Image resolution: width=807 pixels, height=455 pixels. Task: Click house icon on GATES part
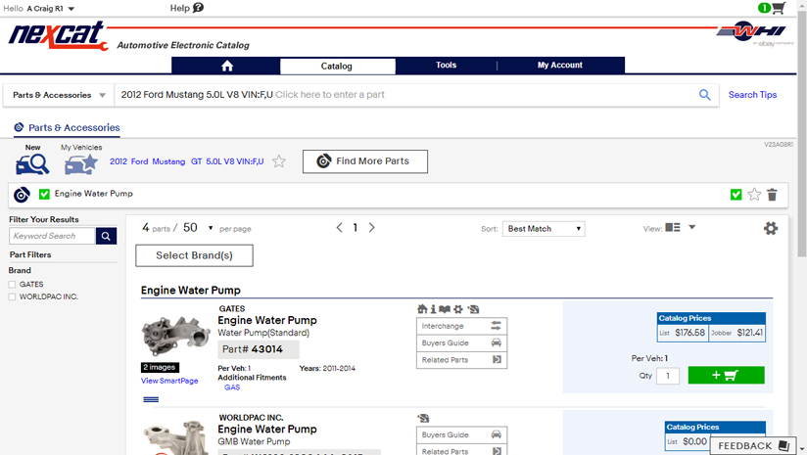coord(422,309)
